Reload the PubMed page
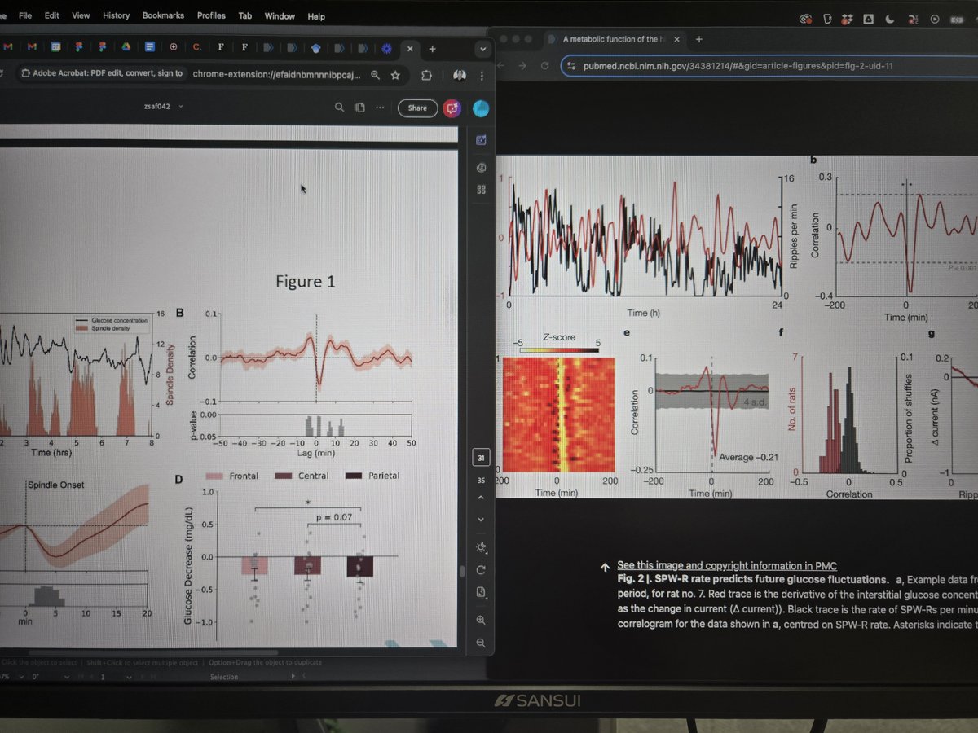Viewport: 978px width, 733px height. [546, 67]
